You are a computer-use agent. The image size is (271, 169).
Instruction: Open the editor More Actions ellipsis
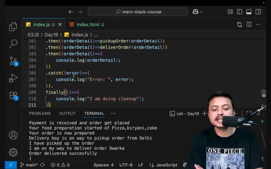coord(258,25)
